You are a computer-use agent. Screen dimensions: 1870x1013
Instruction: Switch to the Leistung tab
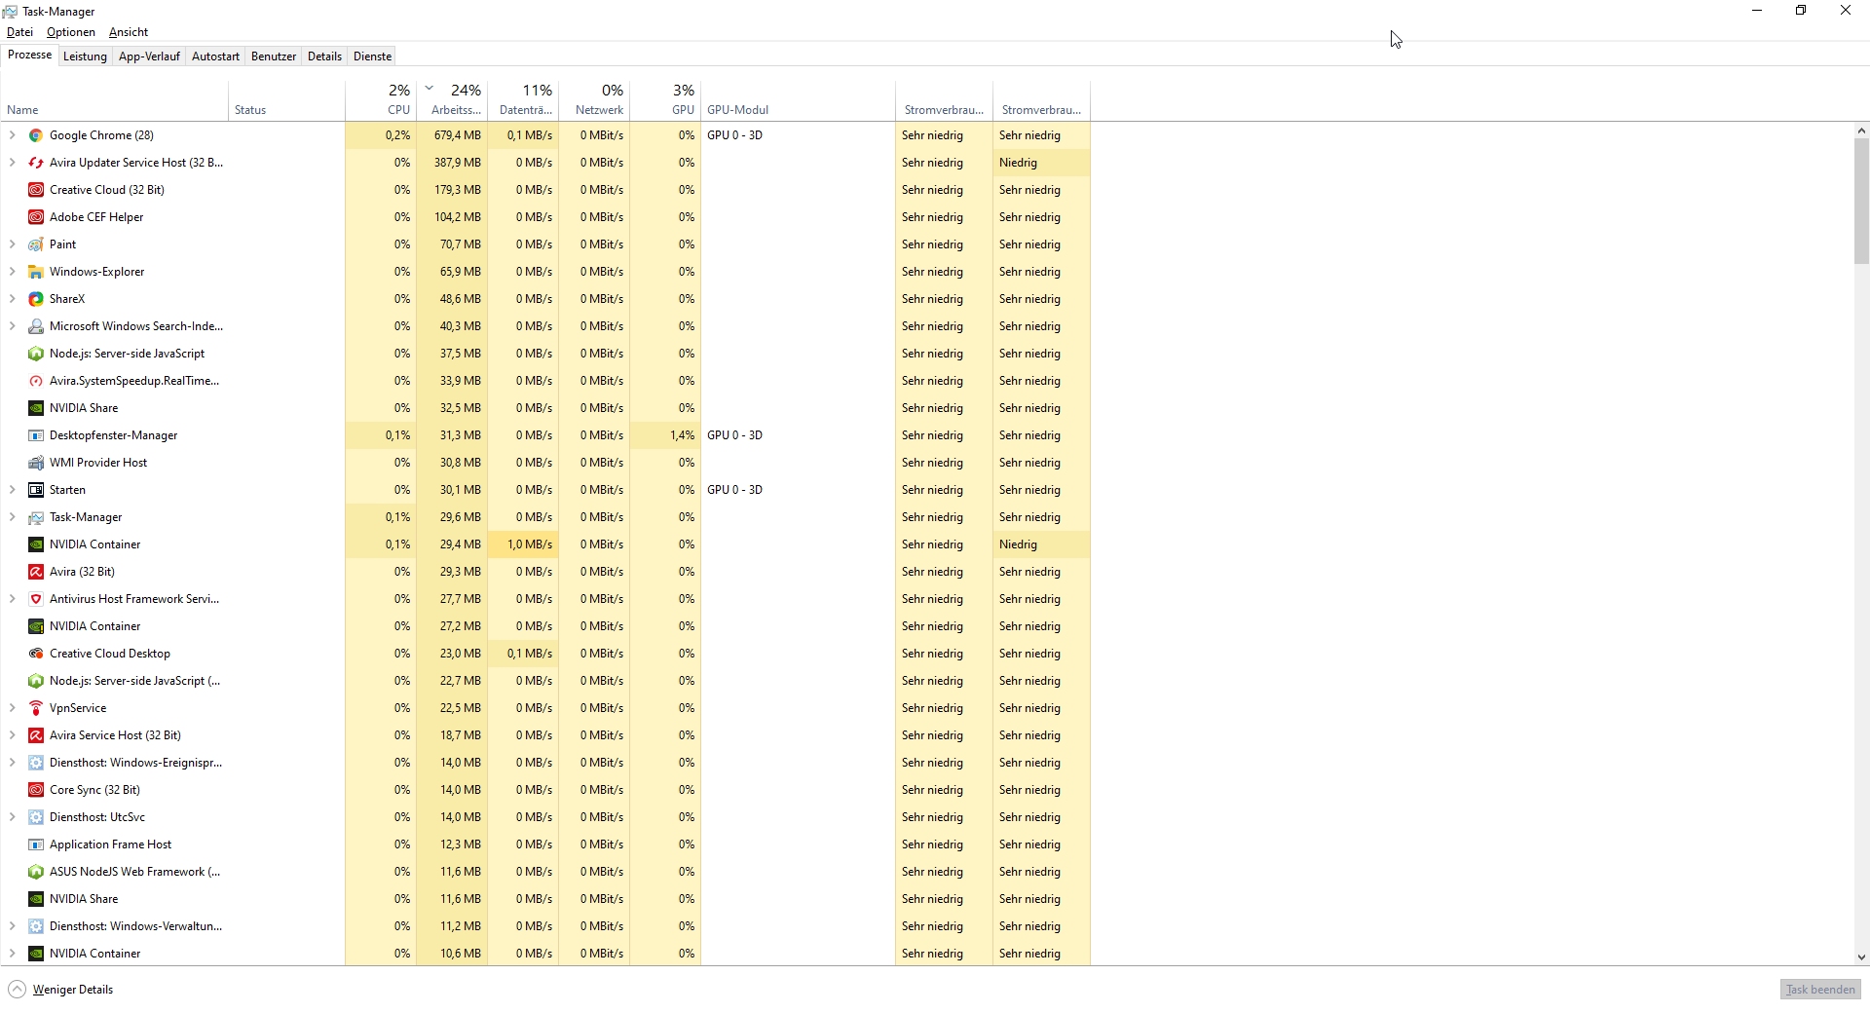85,56
